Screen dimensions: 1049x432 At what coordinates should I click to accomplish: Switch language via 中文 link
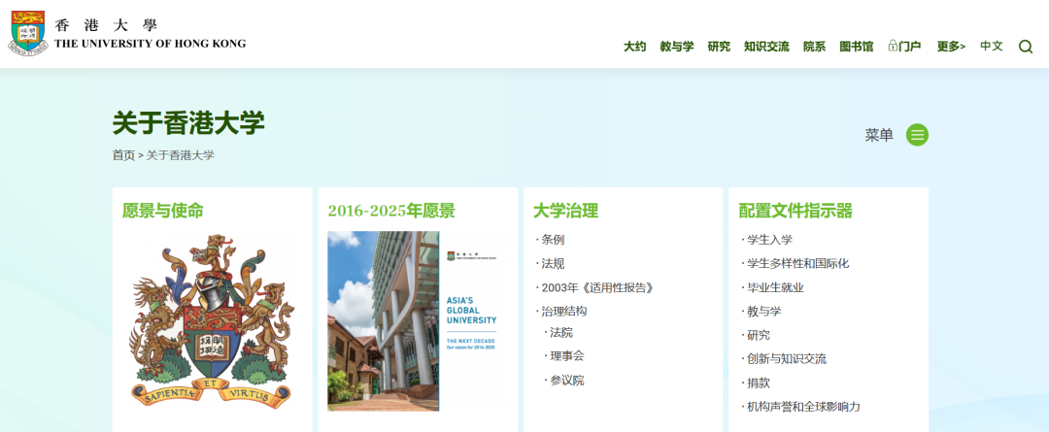click(x=992, y=47)
